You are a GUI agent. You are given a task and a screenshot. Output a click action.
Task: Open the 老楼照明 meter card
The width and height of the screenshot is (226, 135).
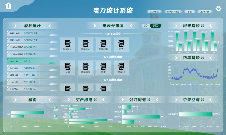[86, 68]
